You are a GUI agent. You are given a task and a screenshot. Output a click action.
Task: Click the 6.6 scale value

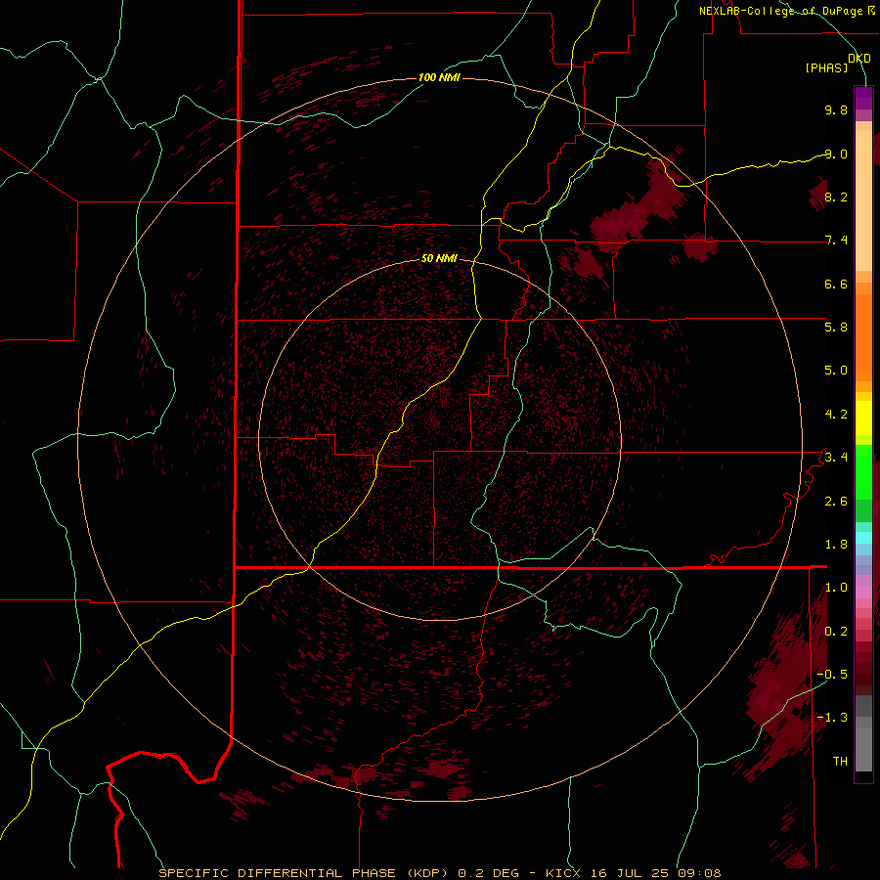coord(836,284)
